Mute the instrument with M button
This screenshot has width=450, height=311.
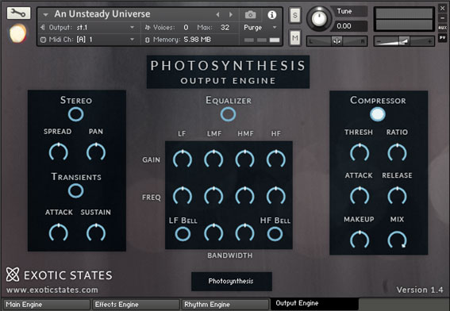(295, 37)
